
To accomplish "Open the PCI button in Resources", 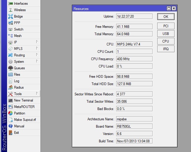I will pyautogui.click(x=166, y=26).
